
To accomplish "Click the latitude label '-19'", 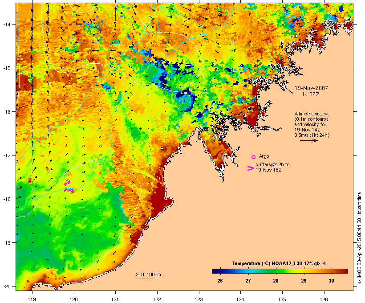I will (6, 243).
